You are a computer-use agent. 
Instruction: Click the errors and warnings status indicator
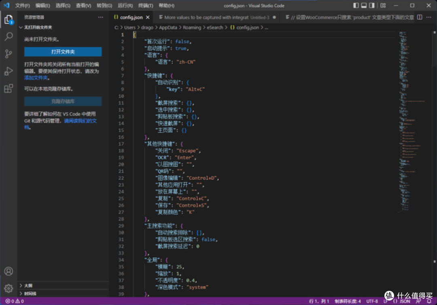(x=15, y=301)
